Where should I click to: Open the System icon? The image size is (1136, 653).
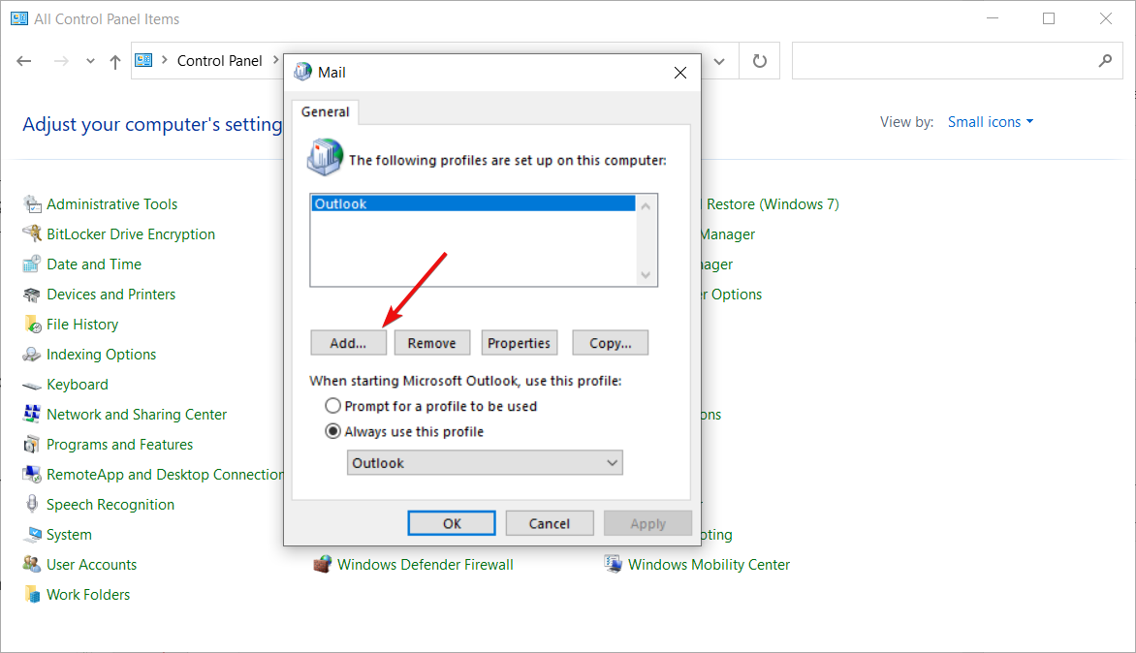32,534
